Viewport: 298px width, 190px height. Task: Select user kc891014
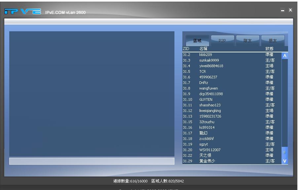click(232, 127)
